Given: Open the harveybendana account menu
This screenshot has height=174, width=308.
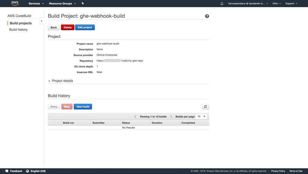Looking at the screenshot, I should 248,3.
